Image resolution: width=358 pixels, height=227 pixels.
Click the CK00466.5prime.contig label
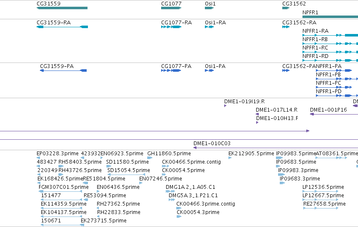tap(191, 162)
